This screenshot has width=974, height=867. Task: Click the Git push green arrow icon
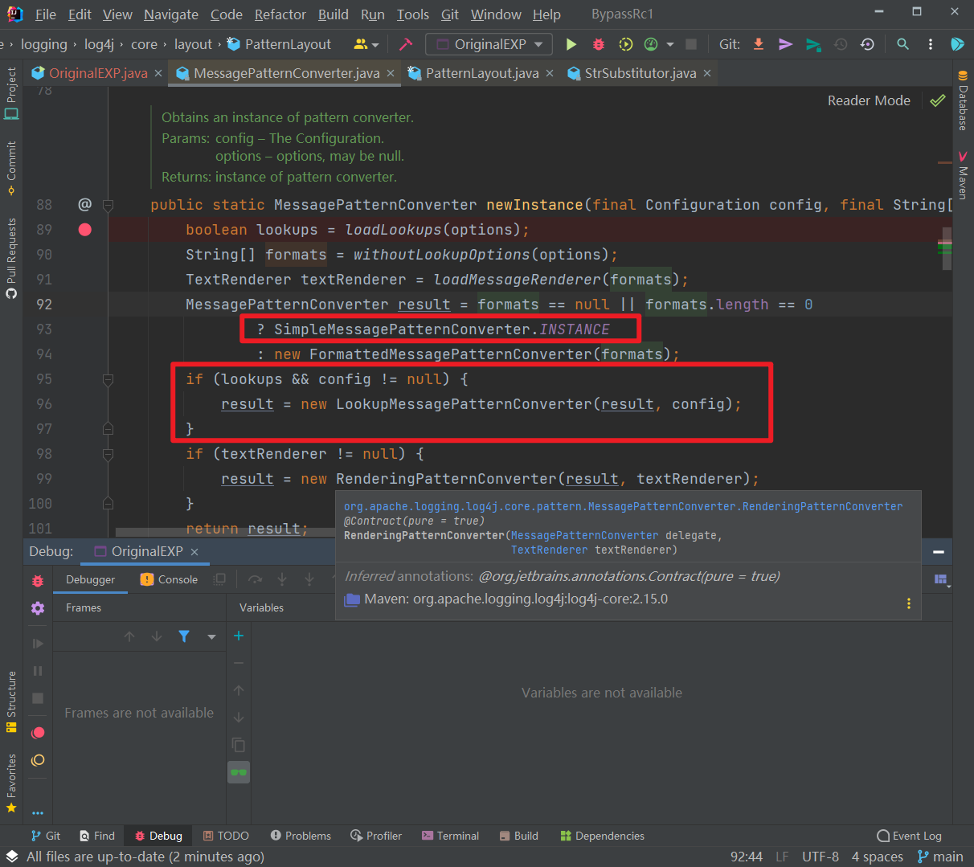[x=813, y=44]
